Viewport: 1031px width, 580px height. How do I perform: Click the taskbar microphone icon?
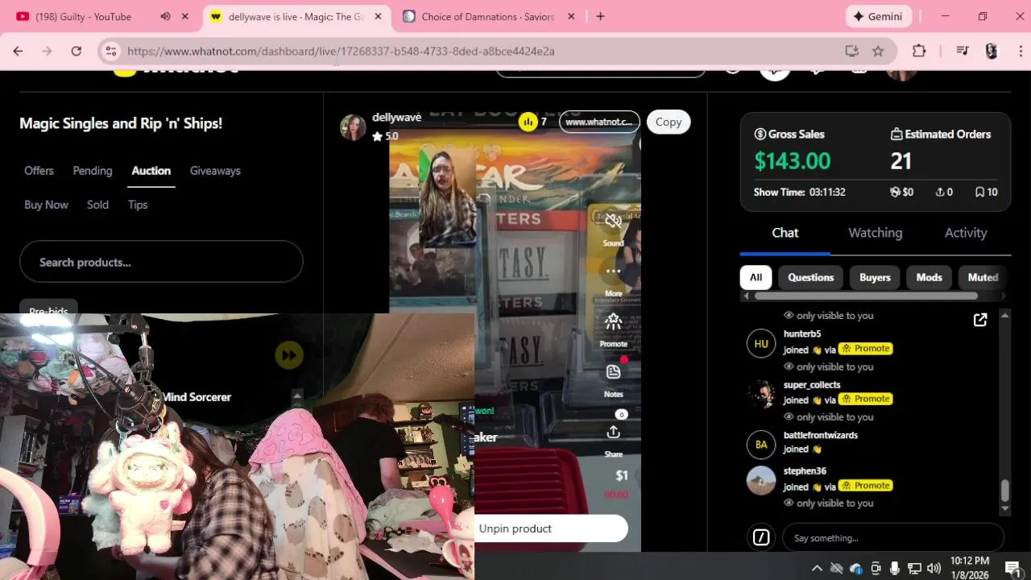pyautogui.click(x=895, y=568)
